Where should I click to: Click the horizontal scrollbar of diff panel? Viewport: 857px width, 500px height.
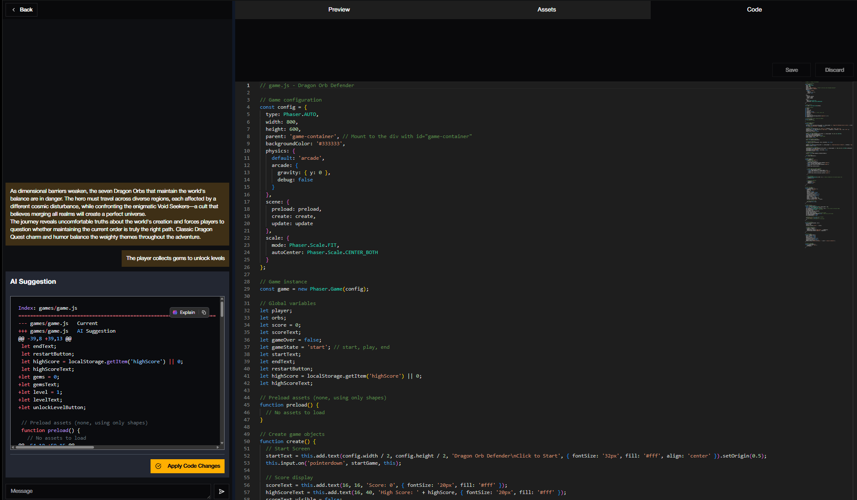55,447
